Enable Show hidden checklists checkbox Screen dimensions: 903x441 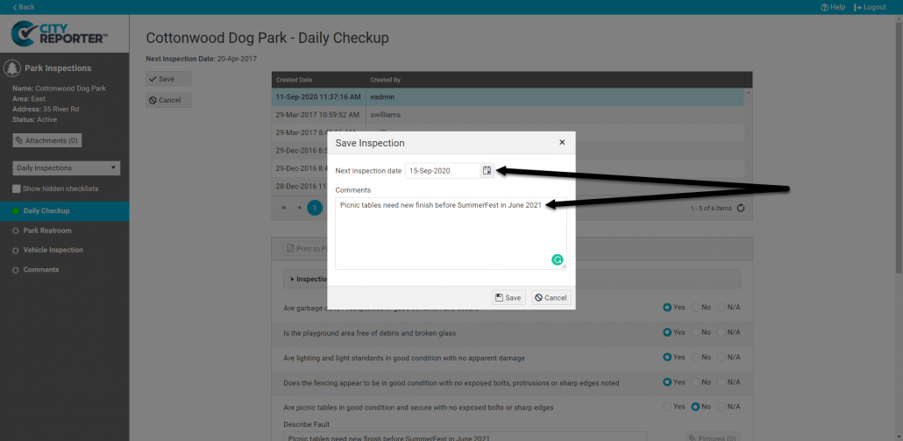[17, 188]
